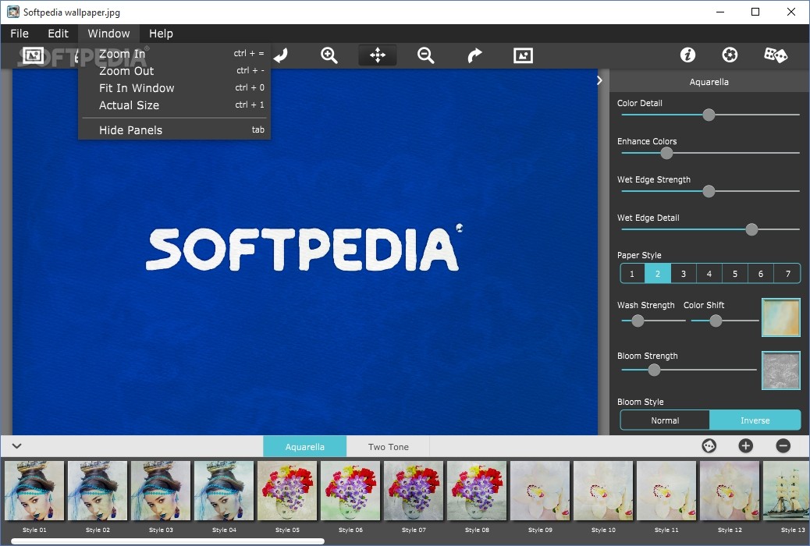Apply Style 11 preset thumbnail
Image resolution: width=810 pixels, height=546 pixels.
(666, 491)
